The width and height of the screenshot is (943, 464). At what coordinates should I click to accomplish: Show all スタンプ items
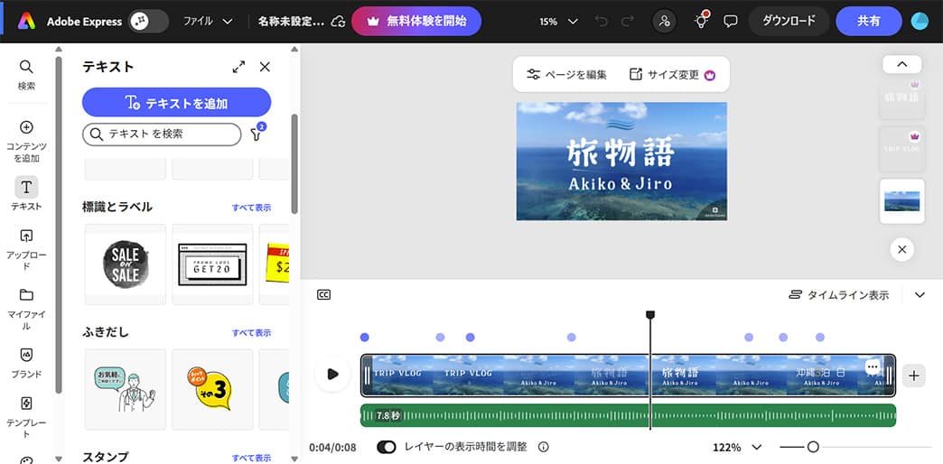[251, 458]
